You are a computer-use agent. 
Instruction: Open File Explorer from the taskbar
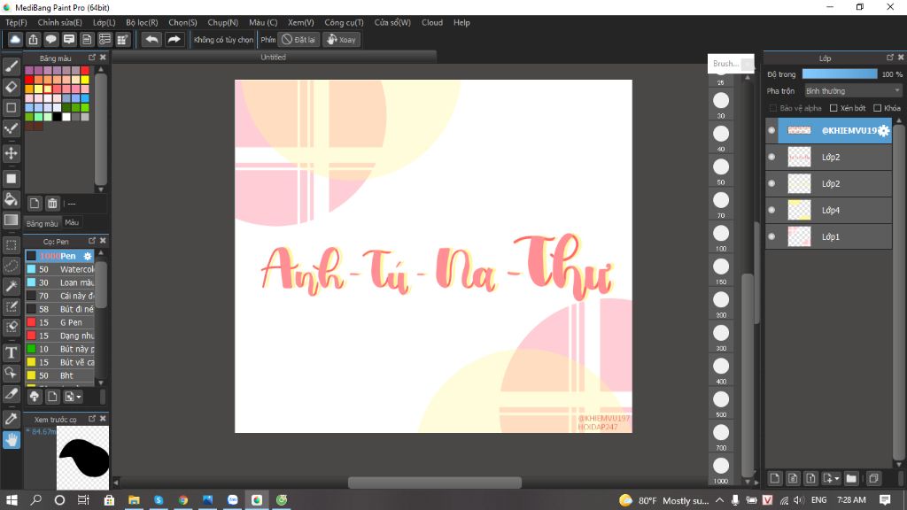click(x=134, y=499)
